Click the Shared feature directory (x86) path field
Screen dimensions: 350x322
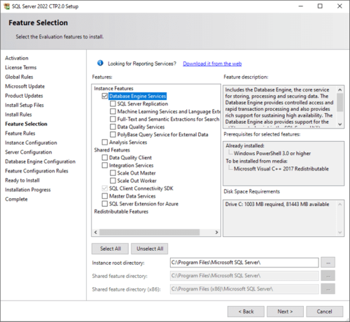tap(244, 289)
